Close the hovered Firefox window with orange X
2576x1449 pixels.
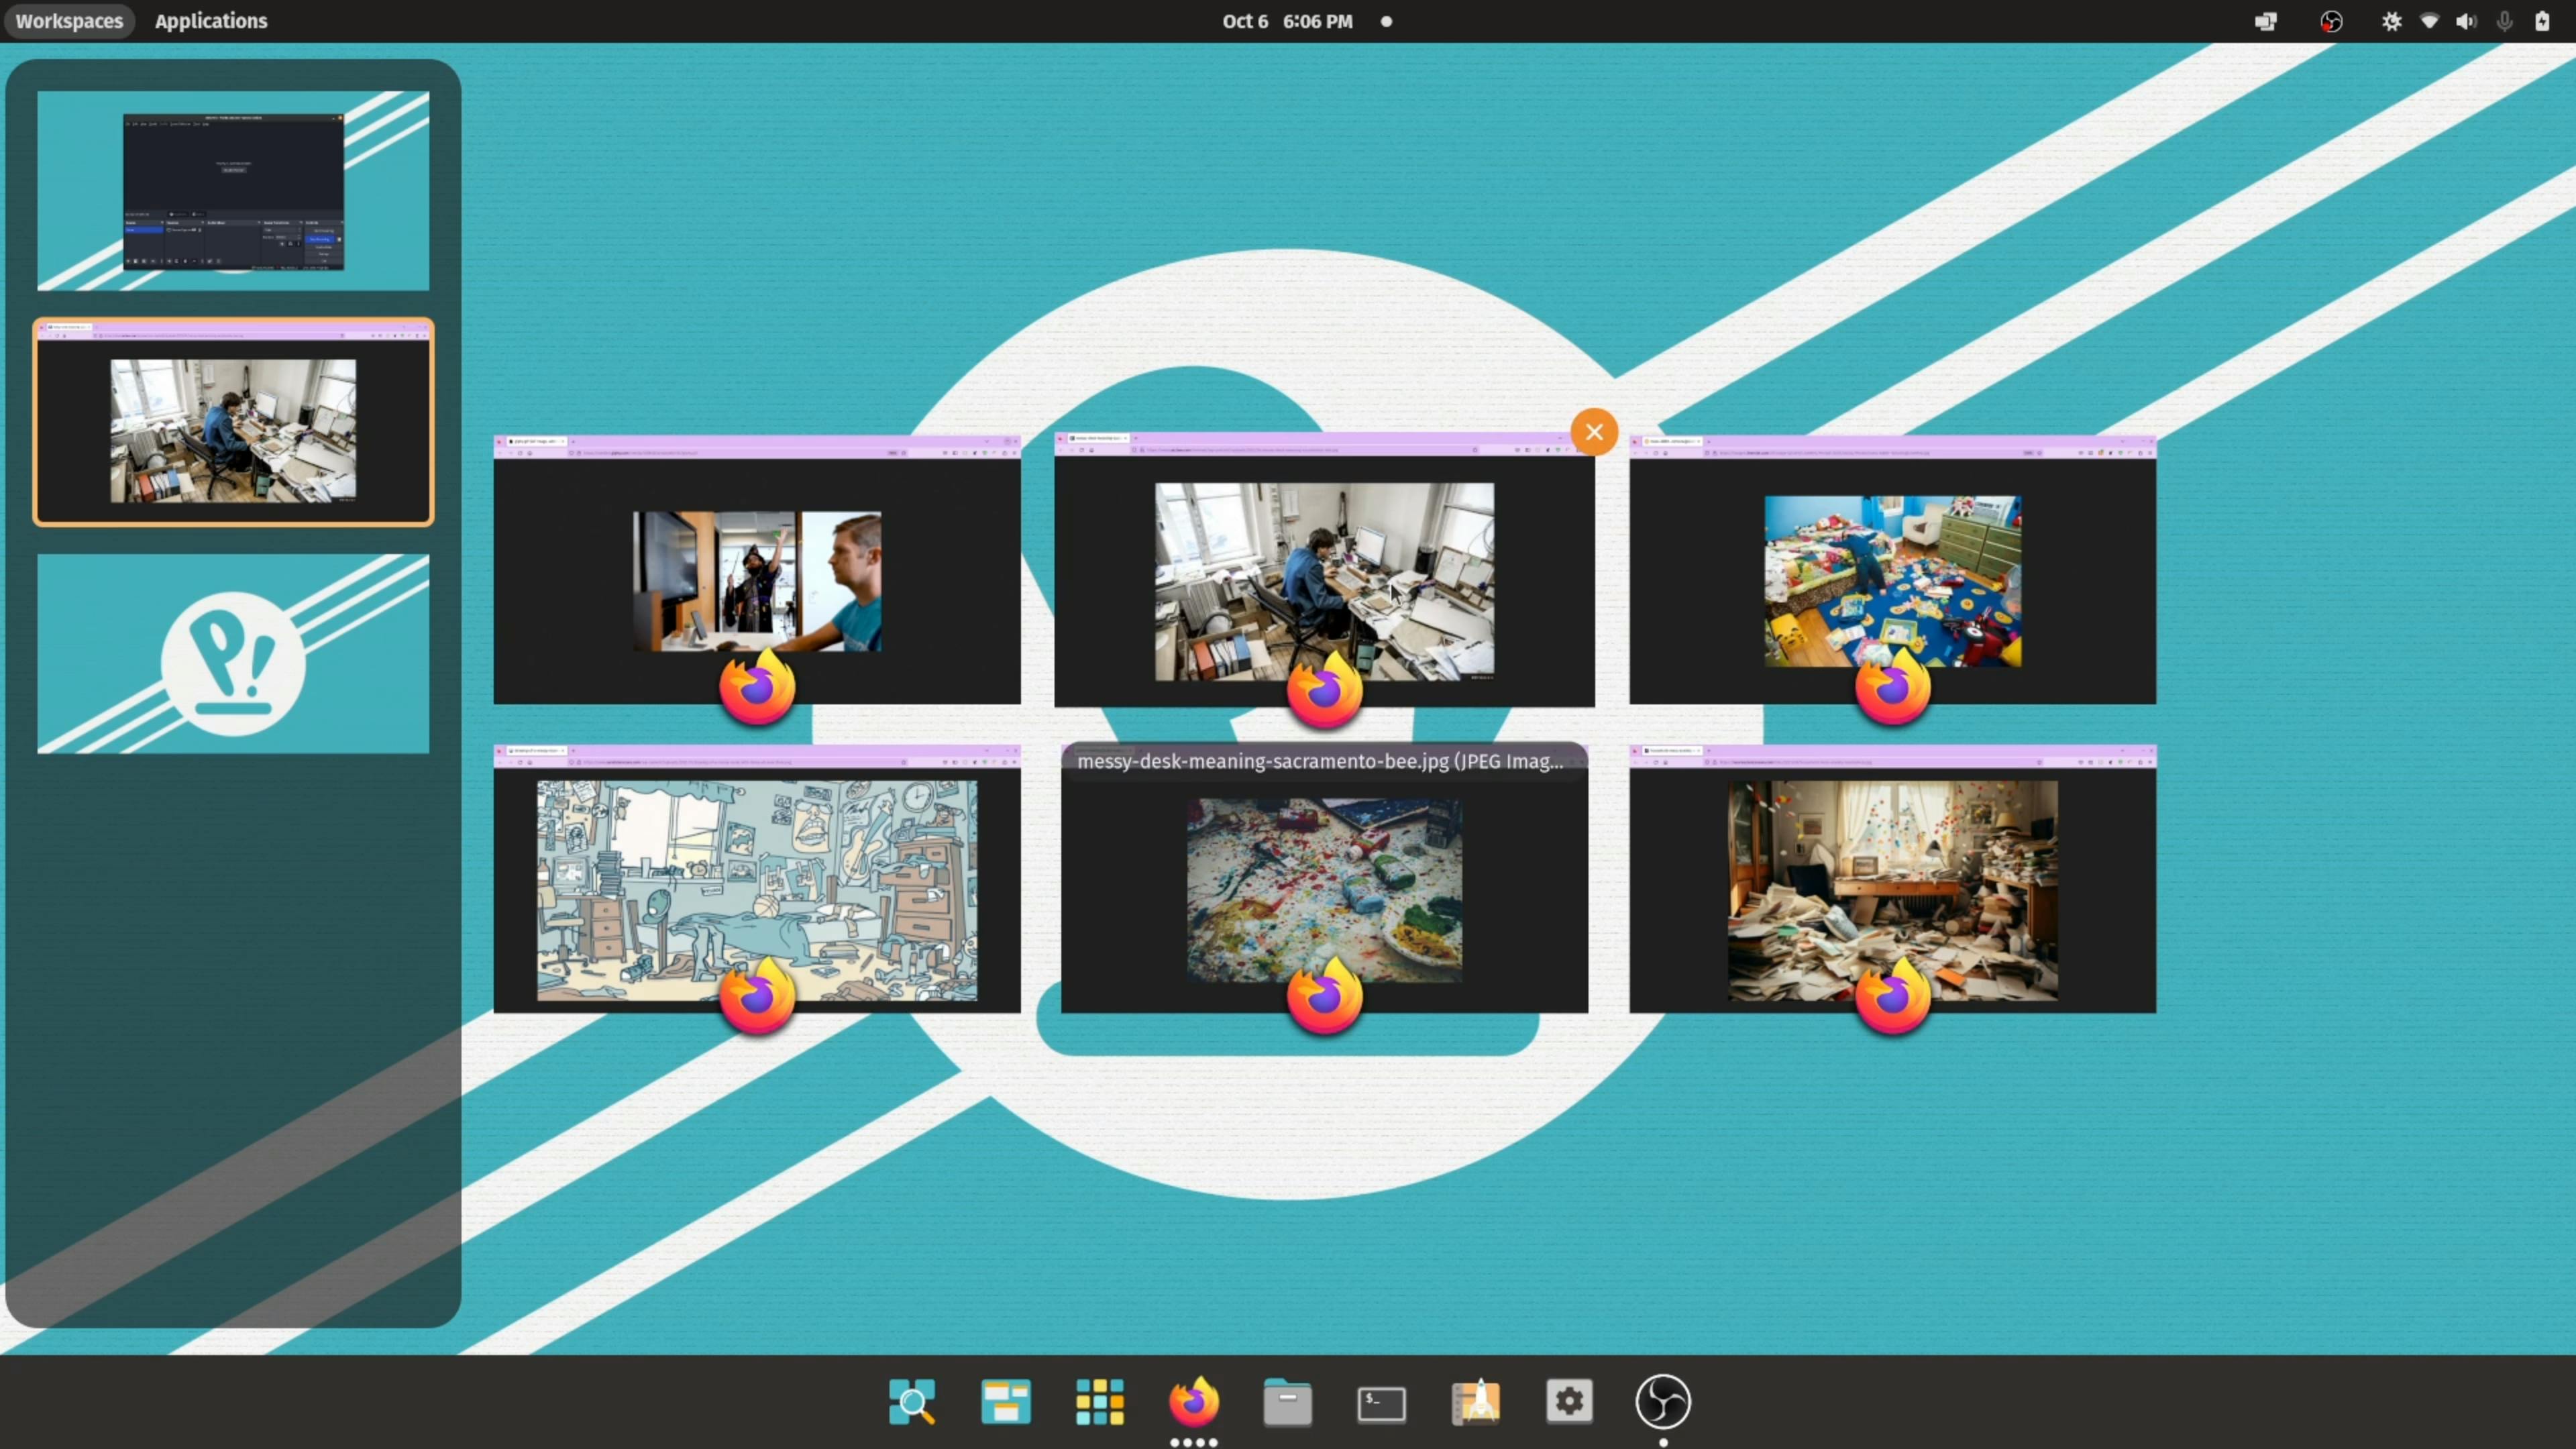(x=1594, y=432)
